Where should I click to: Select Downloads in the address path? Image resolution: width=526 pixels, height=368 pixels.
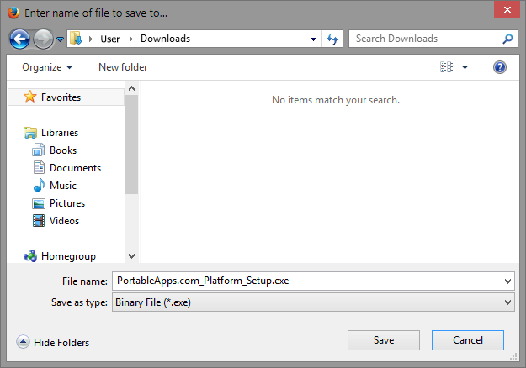[165, 39]
